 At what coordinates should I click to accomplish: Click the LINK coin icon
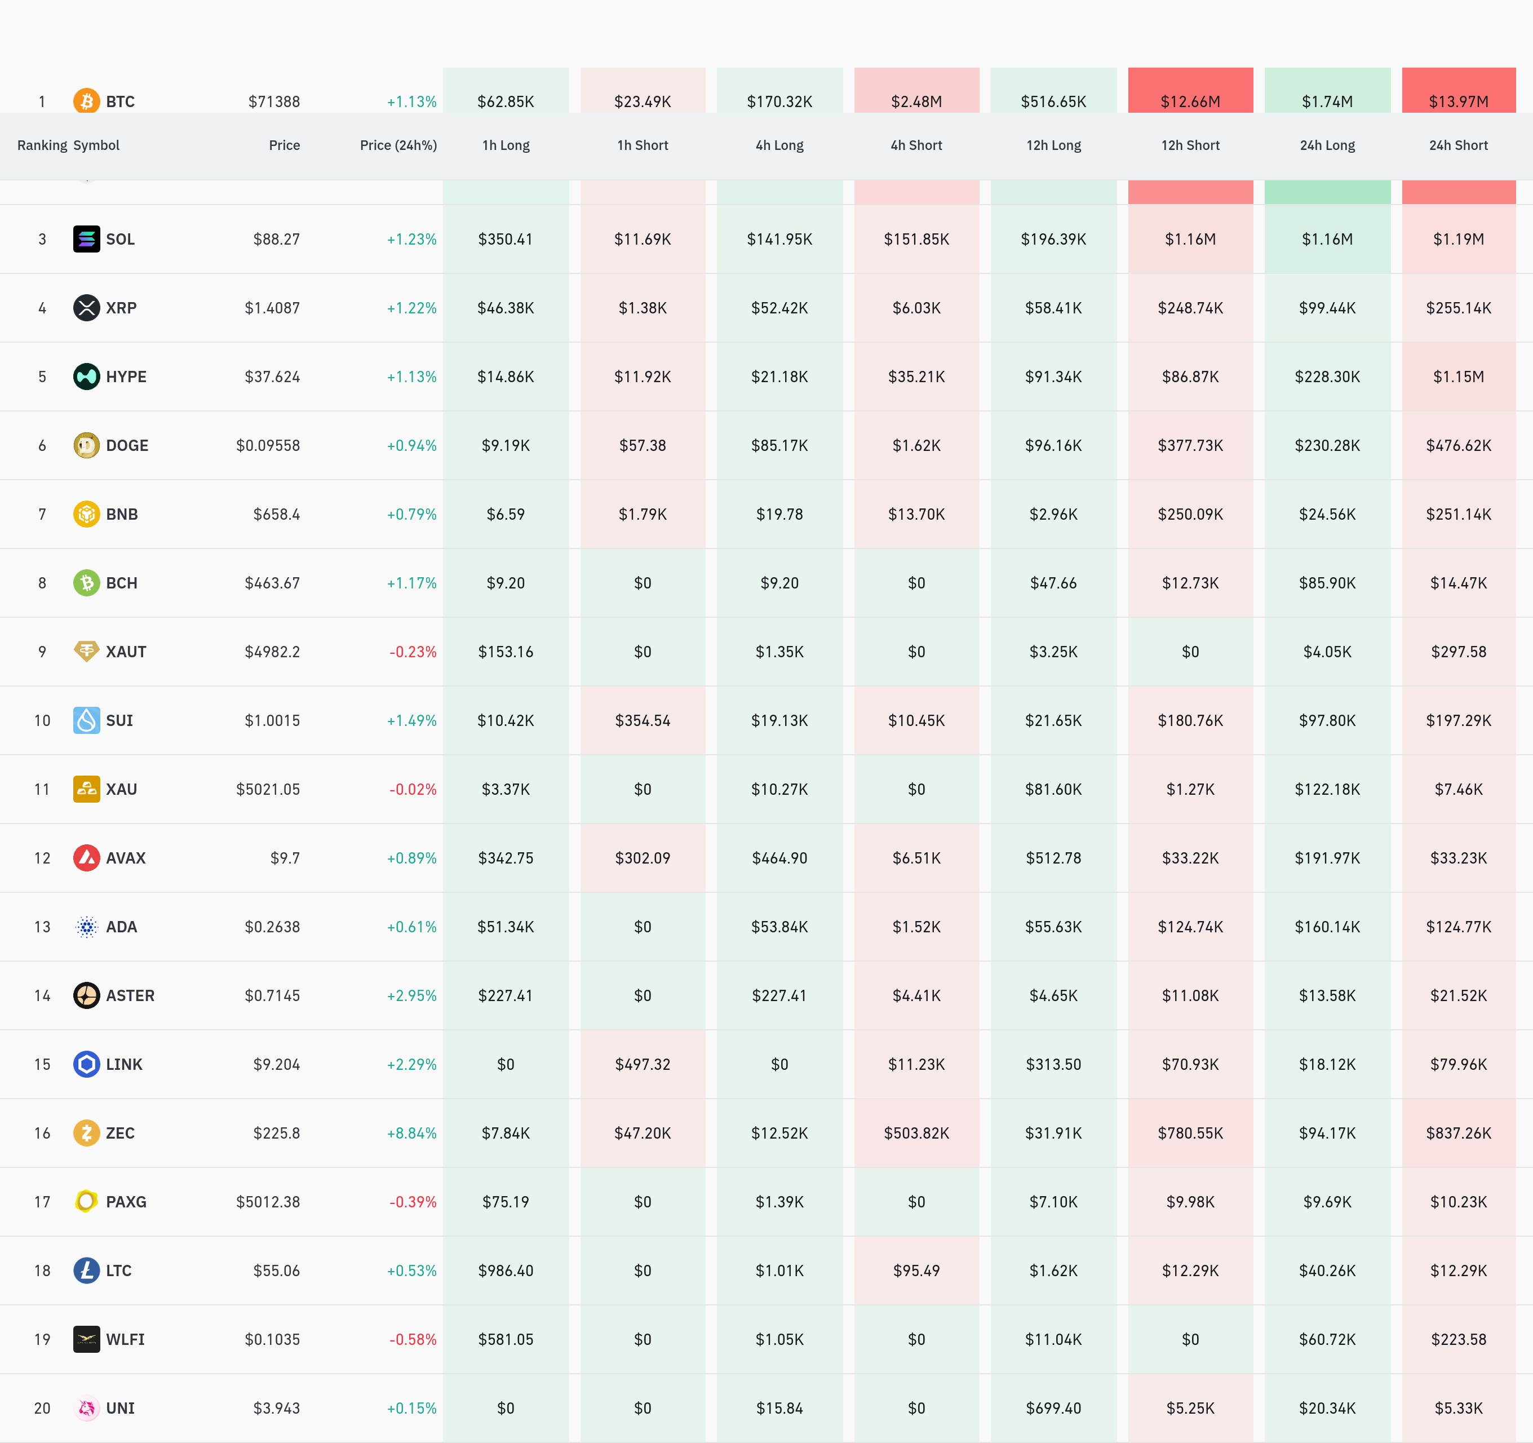point(86,1064)
